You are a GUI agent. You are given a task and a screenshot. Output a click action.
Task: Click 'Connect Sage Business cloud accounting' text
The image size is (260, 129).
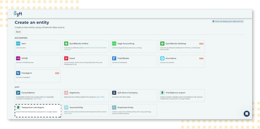pos(127,48)
